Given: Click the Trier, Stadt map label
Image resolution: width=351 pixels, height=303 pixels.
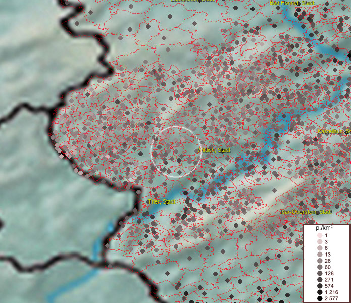Looking at the screenshot, I should pos(162,201).
